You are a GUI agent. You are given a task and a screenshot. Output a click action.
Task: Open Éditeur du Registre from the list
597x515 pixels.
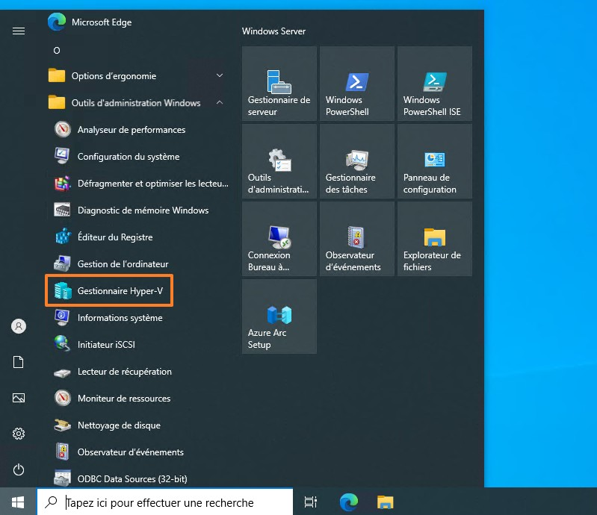point(114,237)
